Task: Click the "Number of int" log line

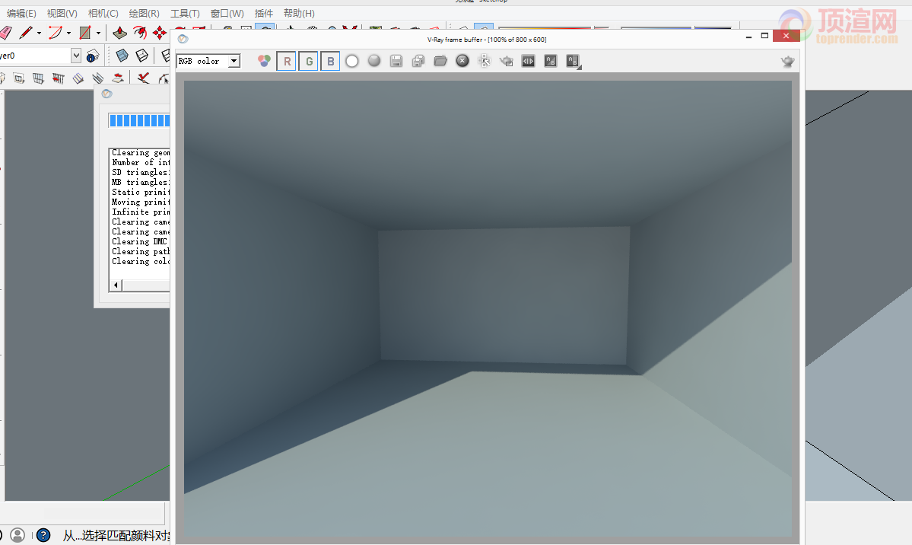Action: pyautogui.click(x=141, y=162)
